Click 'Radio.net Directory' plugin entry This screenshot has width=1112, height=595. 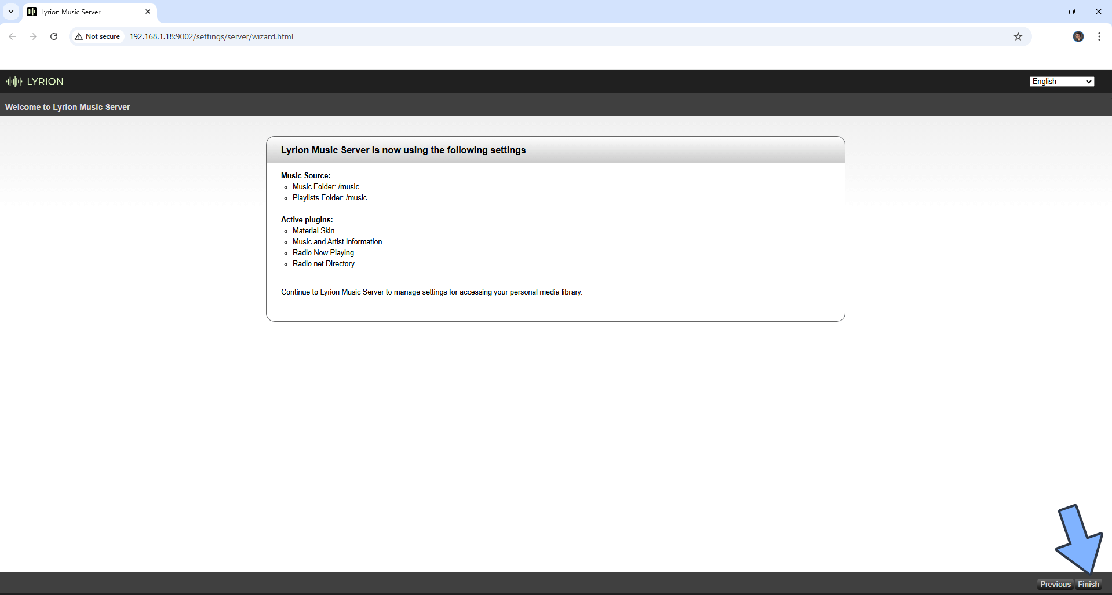click(x=323, y=264)
